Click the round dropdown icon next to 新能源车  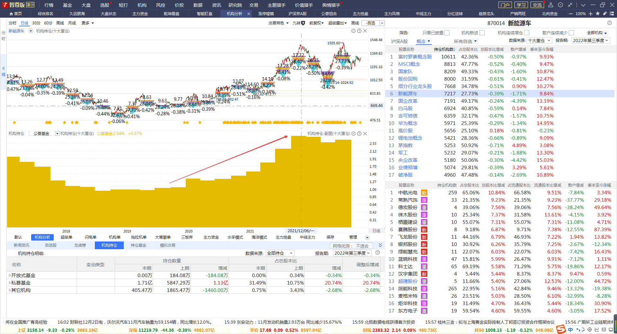31,31
